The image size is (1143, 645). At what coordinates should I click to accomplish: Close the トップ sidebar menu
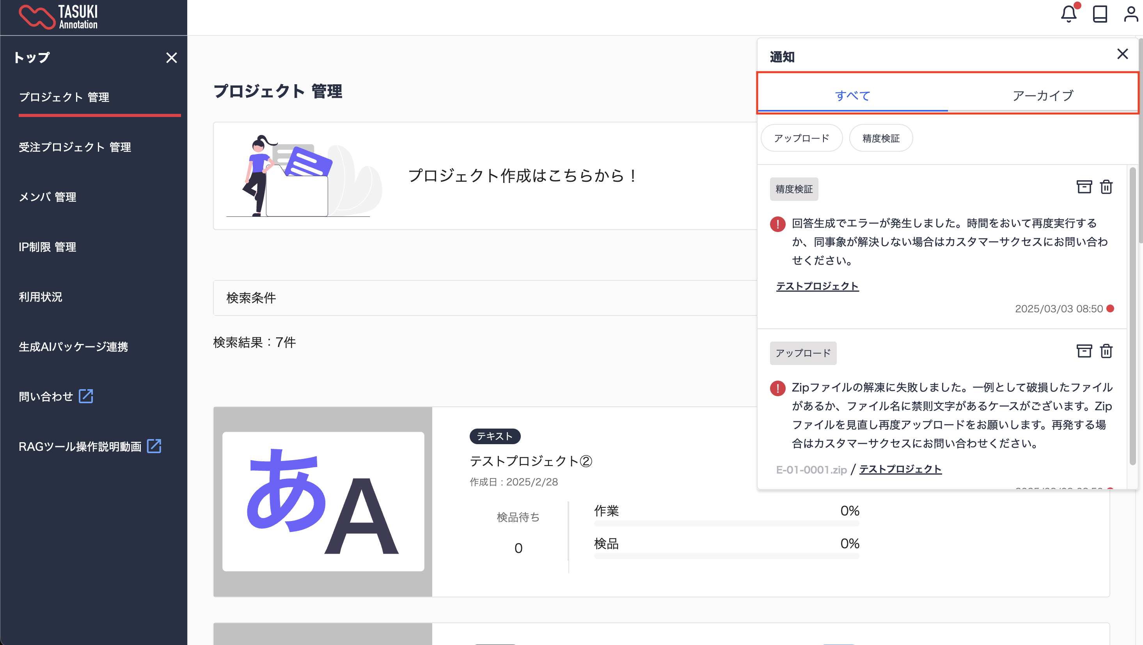[171, 58]
